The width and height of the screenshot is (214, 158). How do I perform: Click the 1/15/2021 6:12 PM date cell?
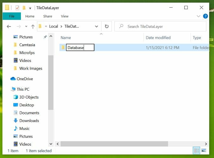point(162,48)
